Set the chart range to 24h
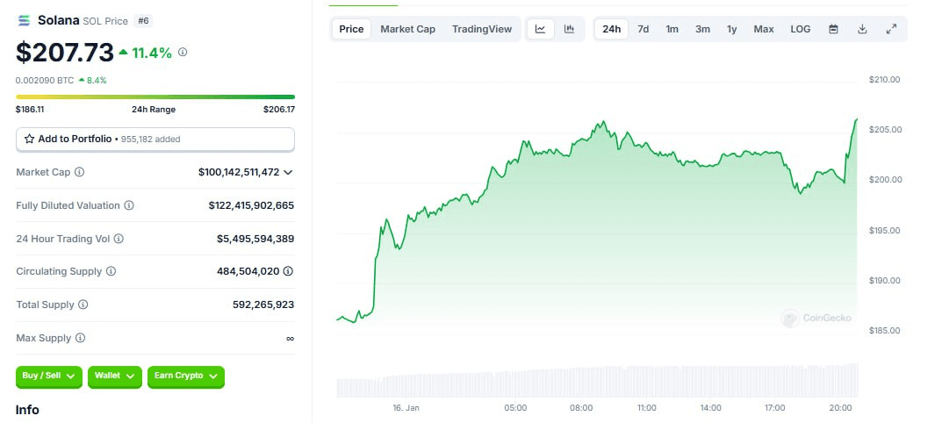942x423 pixels. pyautogui.click(x=612, y=29)
